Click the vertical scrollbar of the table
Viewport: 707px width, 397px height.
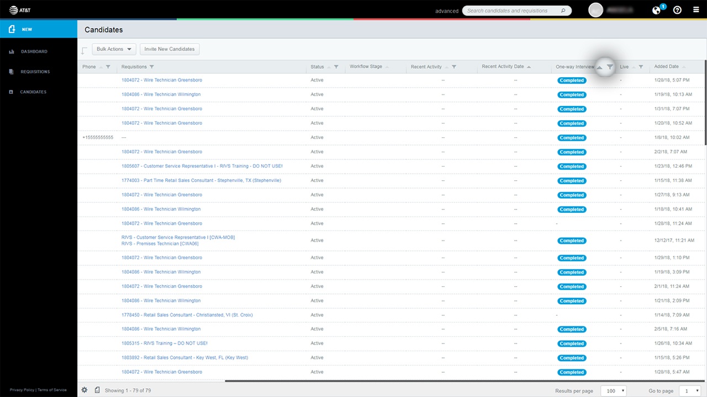click(705, 102)
